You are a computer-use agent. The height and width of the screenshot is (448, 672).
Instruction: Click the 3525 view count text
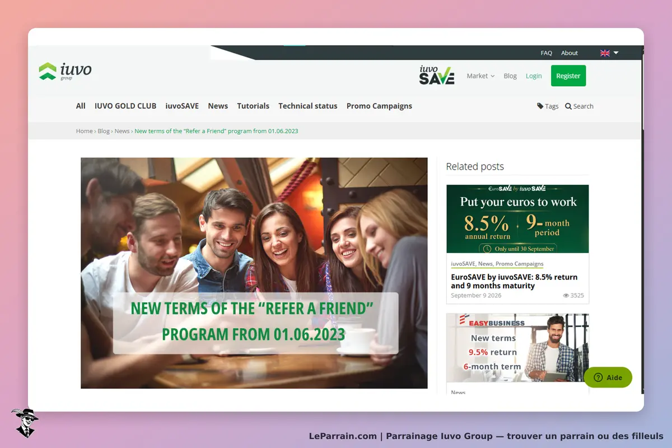pyautogui.click(x=577, y=296)
